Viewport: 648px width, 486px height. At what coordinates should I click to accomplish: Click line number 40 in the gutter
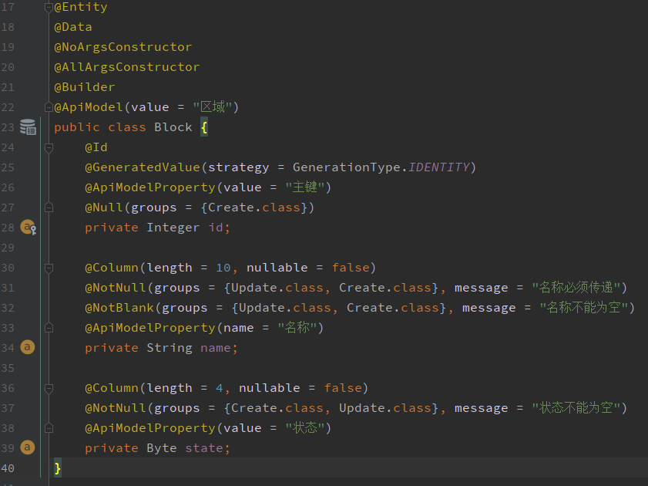click(8, 468)
